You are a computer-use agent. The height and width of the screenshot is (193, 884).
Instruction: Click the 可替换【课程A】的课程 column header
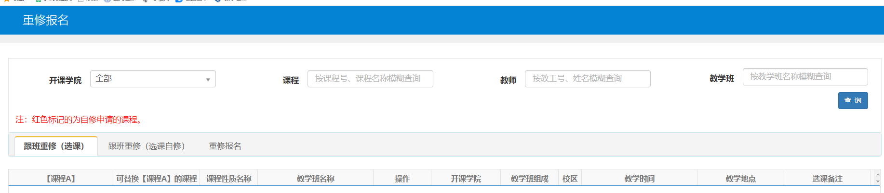click(156, 179)
